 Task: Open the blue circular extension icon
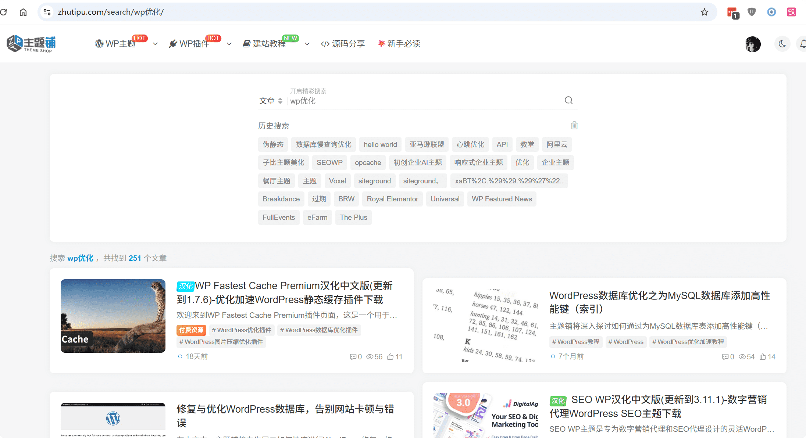point(771,12)
